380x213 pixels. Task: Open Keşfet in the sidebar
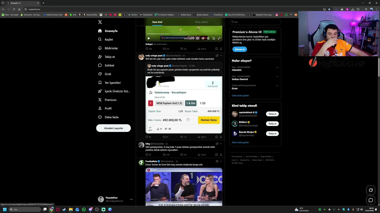tap(105, 39)
